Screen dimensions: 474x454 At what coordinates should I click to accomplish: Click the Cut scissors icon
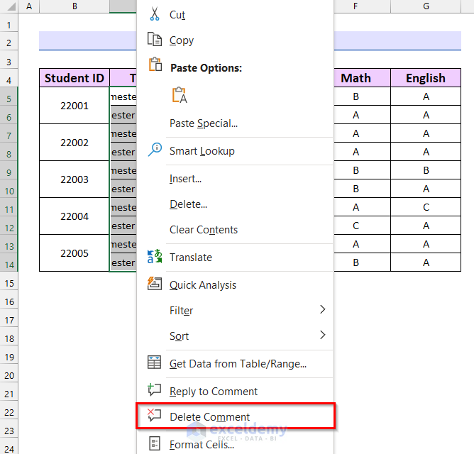tap(155, 14)
